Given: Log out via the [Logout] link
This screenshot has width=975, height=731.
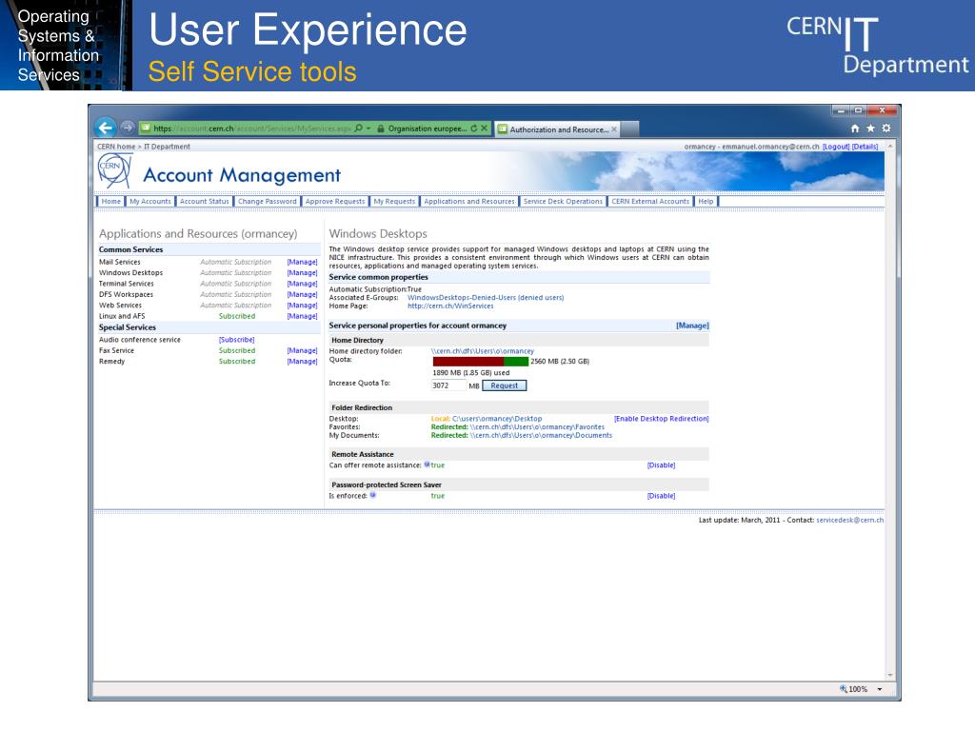Looking at the screenshot, I should (836, 147).
